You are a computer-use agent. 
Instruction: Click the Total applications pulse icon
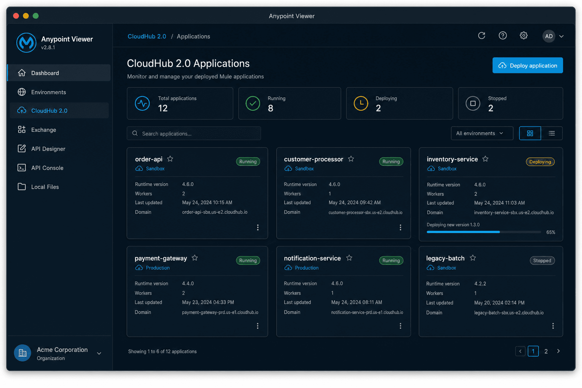pyautogui.click(x=142, y=103)
